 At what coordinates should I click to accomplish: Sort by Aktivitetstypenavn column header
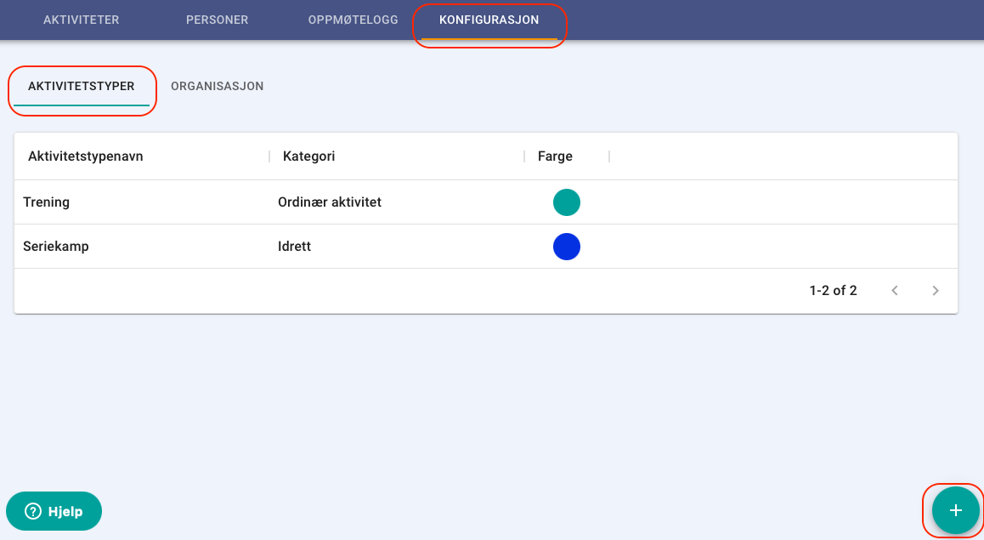[85, 156]
